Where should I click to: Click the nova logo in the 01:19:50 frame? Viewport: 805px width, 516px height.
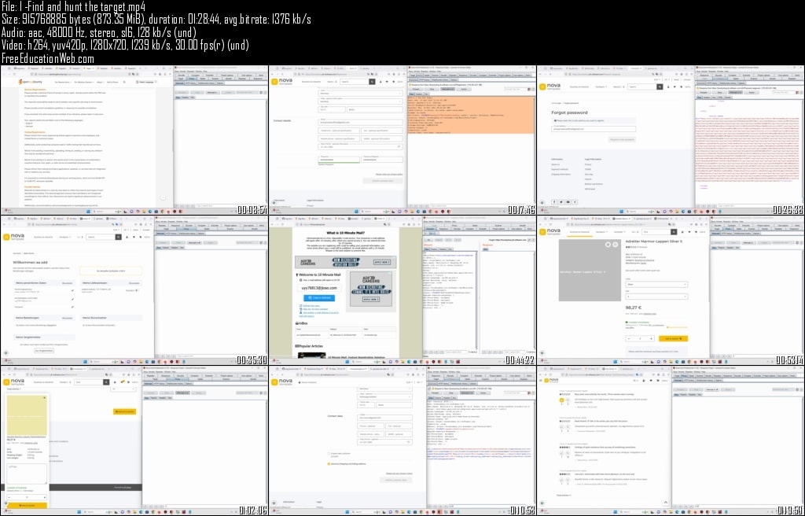(553, 381)
